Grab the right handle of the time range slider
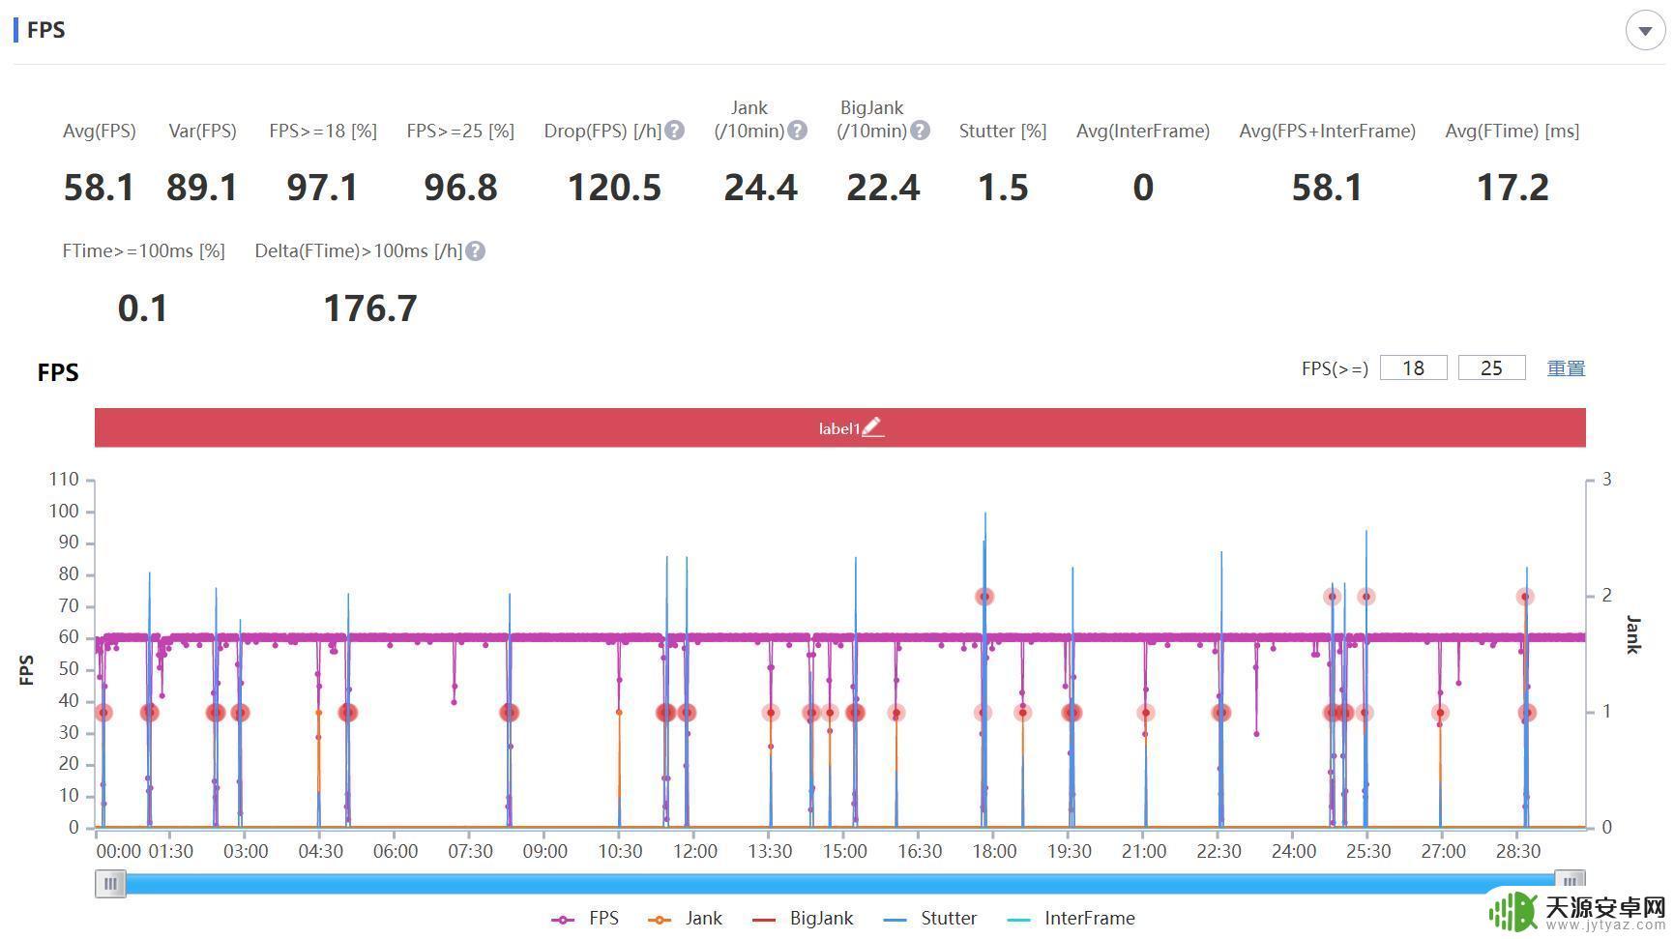The width and height of the screenshot is (1674, 939). coord(1570,881)
